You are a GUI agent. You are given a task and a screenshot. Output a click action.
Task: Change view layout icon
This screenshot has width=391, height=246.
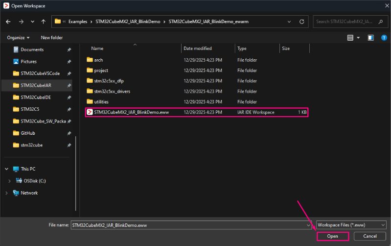point(350,38)
